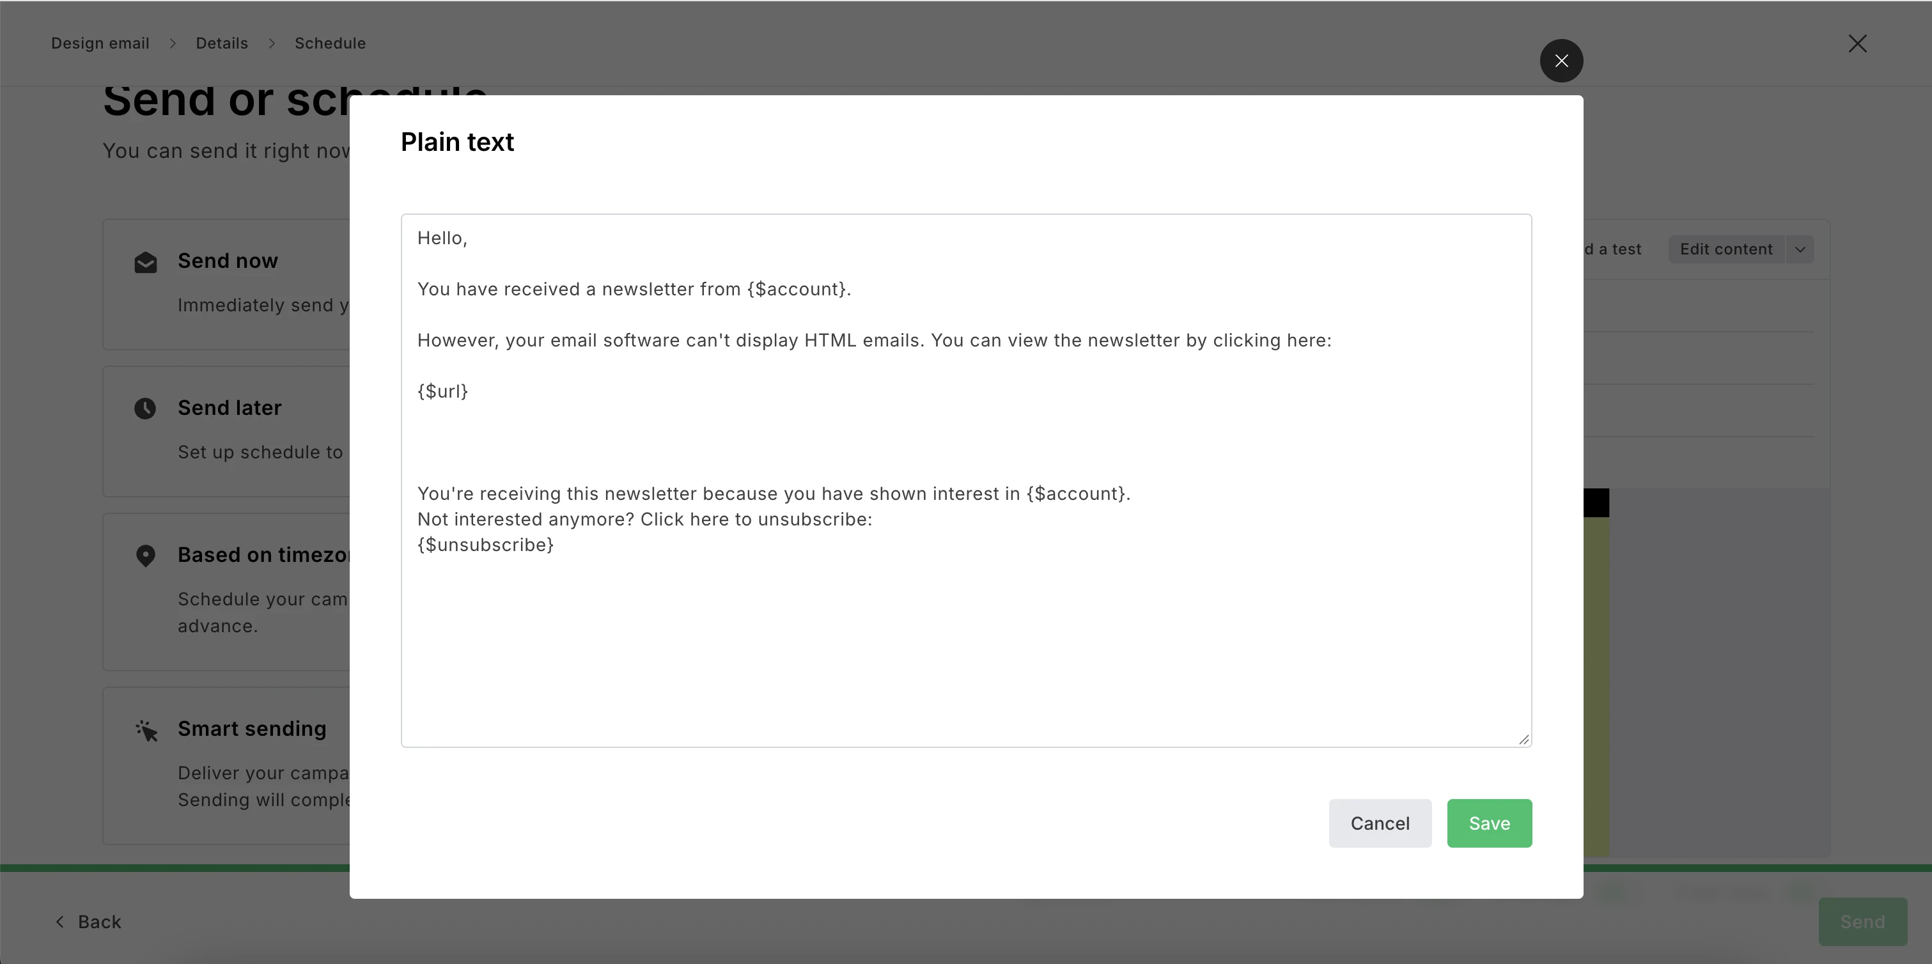Image resolution: width=1932 pixels, height=964 pixels.
Task: Click the Smart sending cursor icon
Action: click(147, 731)
